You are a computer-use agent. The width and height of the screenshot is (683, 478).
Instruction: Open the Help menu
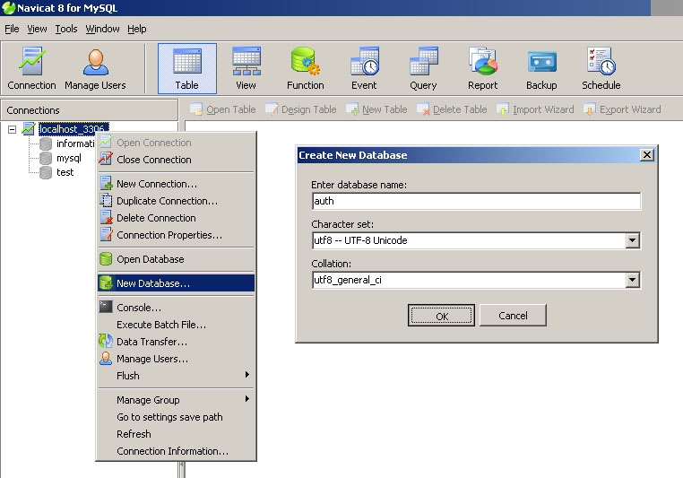(137, 30)
